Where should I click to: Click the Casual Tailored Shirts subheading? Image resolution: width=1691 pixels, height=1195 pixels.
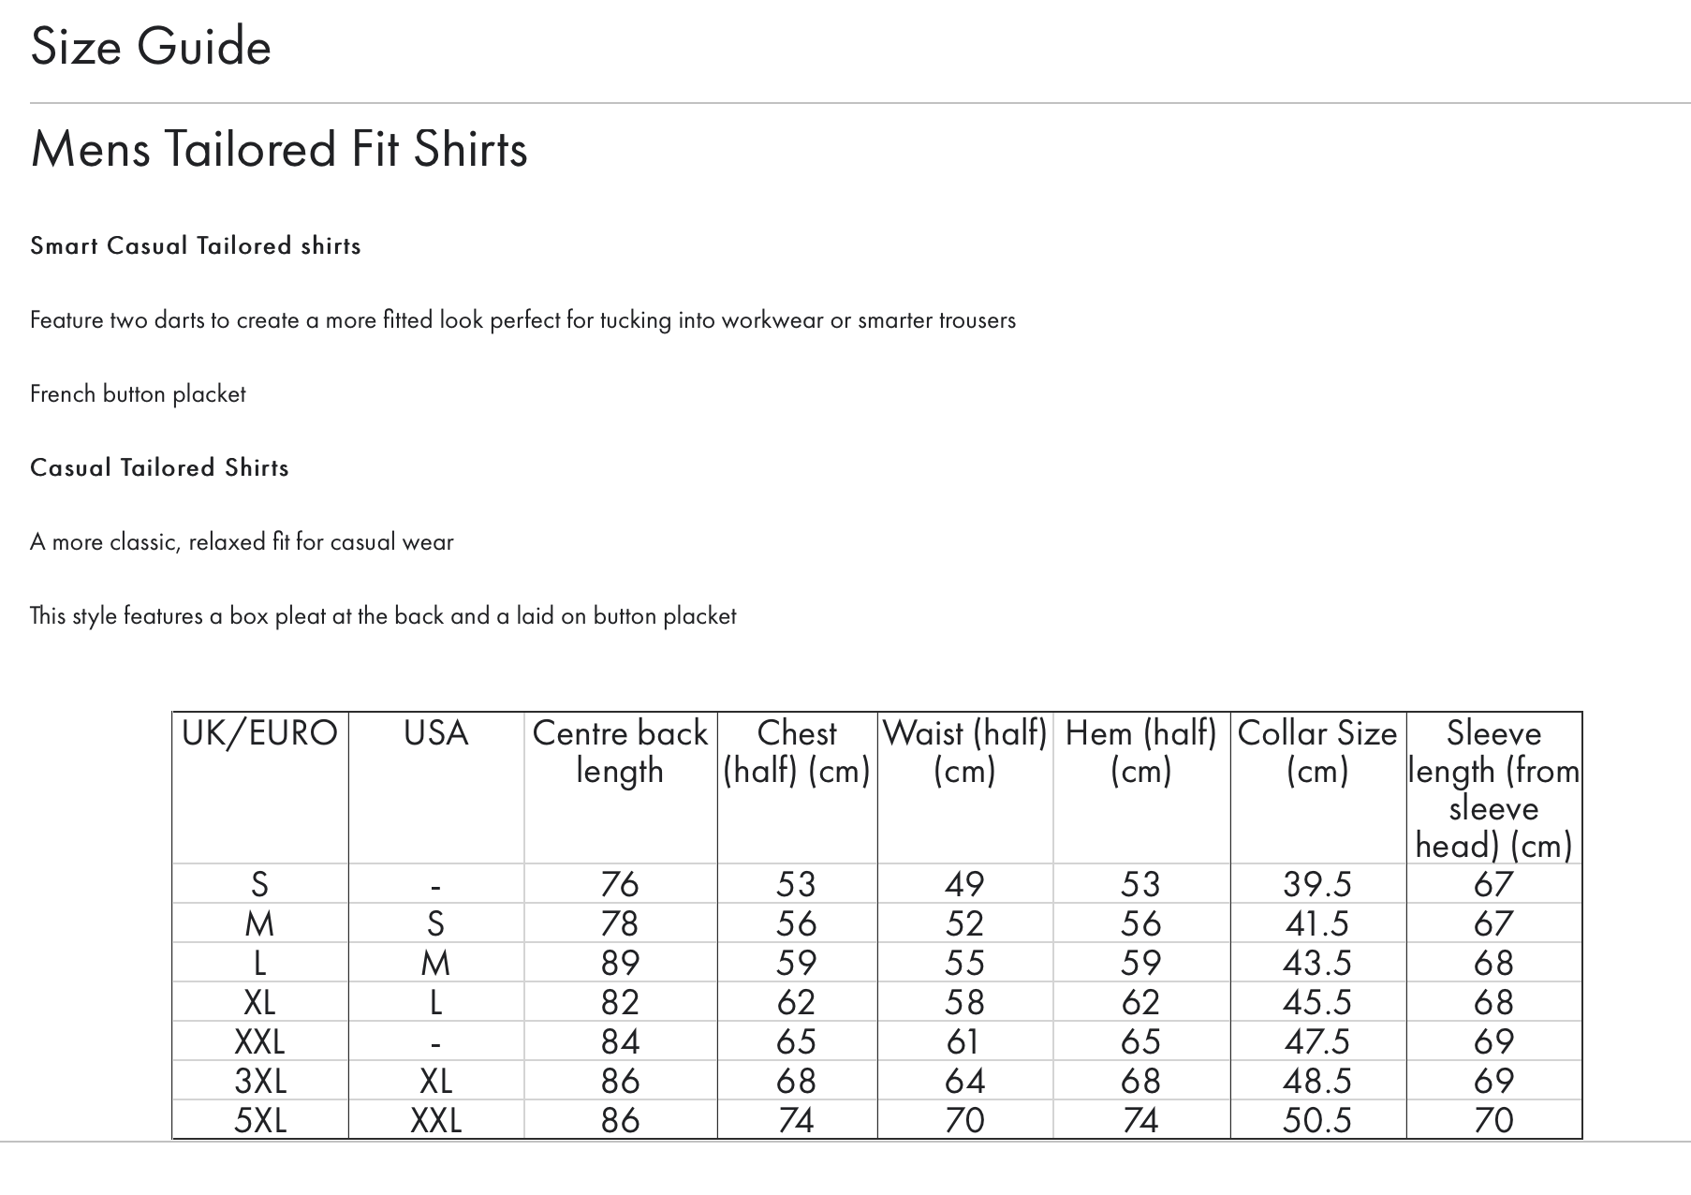click(x=159, y=467)
